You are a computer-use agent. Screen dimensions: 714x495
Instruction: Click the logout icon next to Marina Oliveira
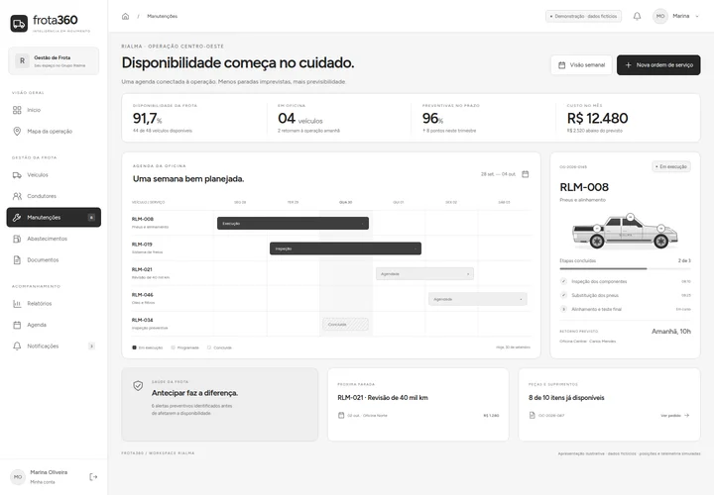pos(93,477)
